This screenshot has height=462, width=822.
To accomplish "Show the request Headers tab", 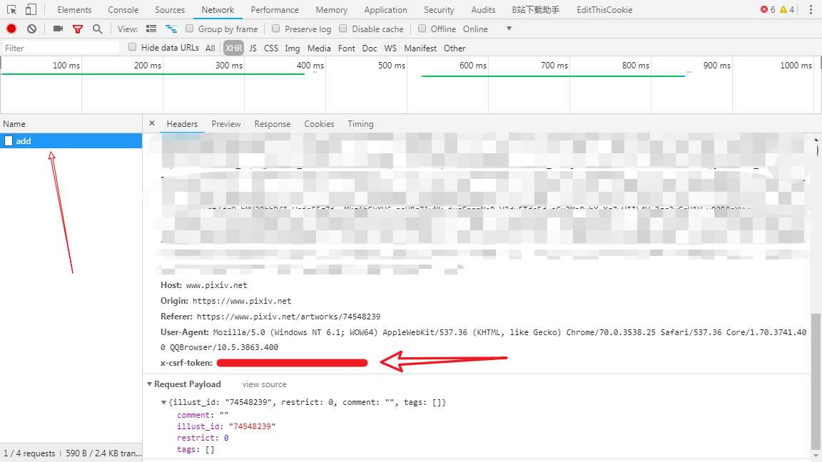I will tap(182, 123).
